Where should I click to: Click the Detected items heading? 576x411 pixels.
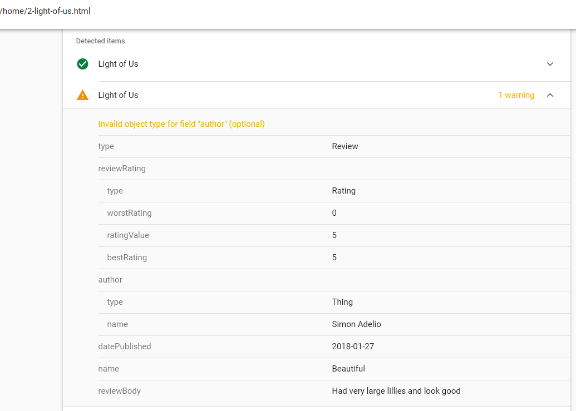100,41
